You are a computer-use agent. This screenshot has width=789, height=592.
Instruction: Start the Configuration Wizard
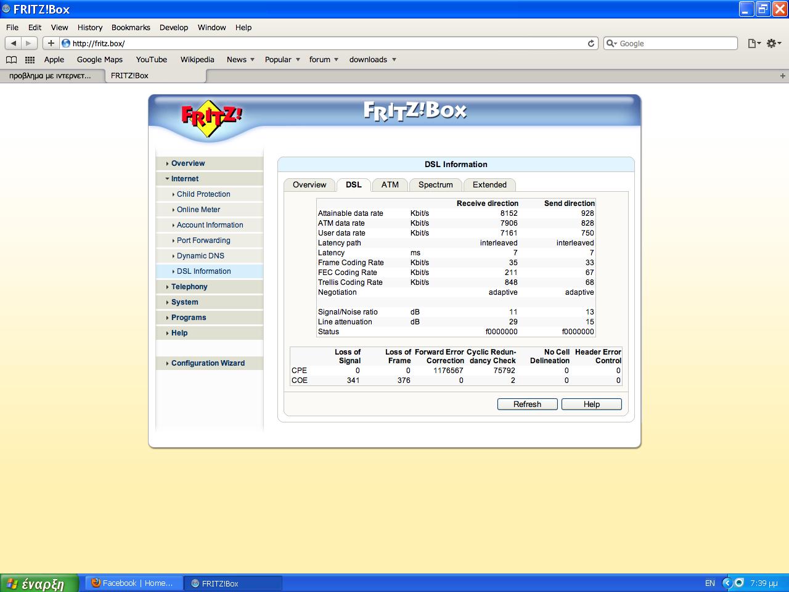coord(210,363)
